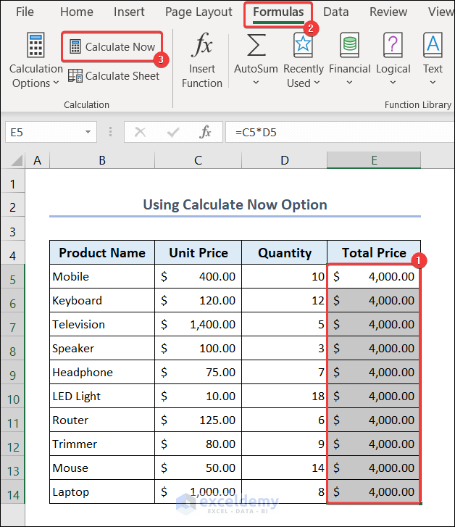Open the Logical functions icon
Image resolution: width=455 pixels, height=527 pixels.
393,46
